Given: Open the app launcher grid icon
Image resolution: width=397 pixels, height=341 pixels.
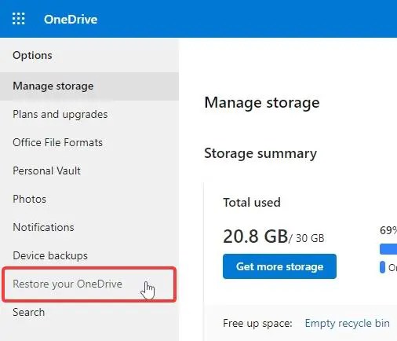Looking at the screenshot, I should (x=19, y=19).
